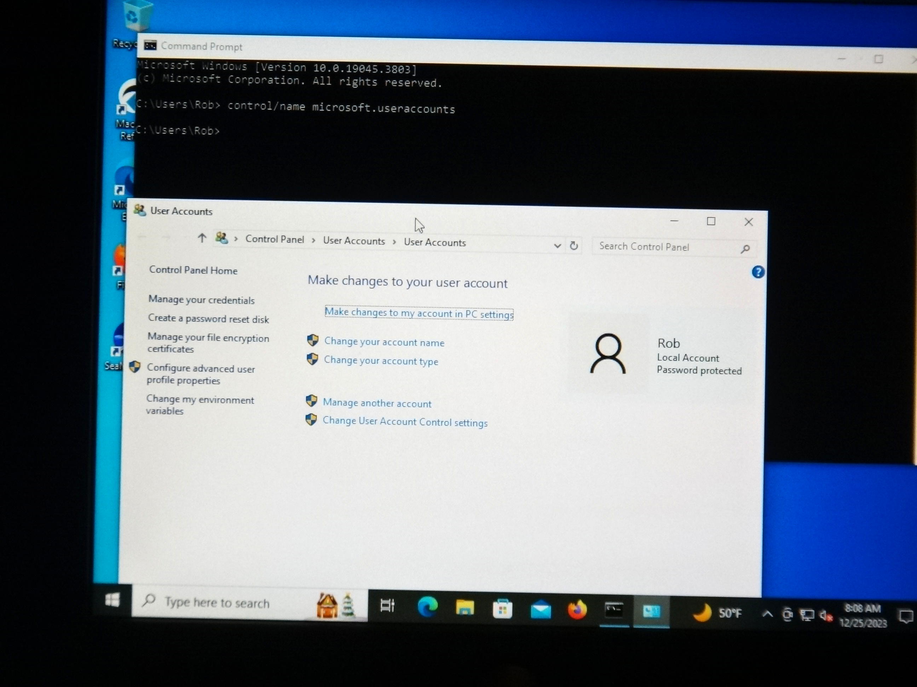Expand the address bar history dropdown

[x=558, y=246]
